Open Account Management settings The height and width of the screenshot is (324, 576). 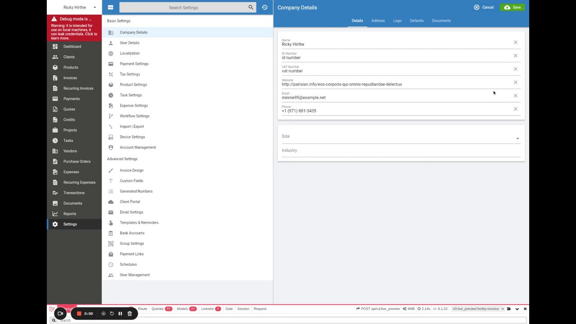pos(187,148)
